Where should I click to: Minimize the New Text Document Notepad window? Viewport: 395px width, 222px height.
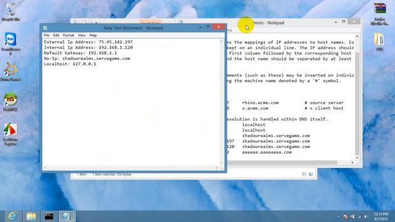point(200,27)
